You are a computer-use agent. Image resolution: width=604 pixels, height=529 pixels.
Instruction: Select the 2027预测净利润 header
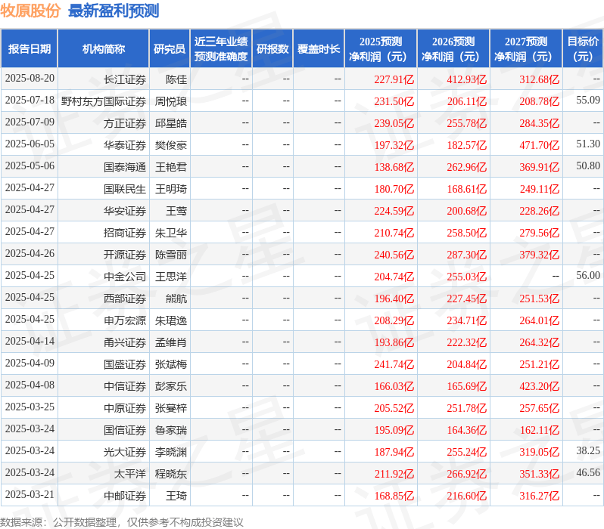(526, 49)
